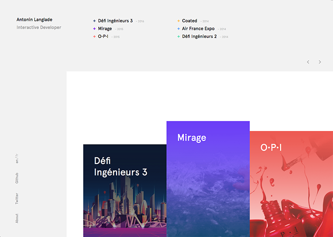Click orange plus icon beside Coated
The image size is (333, 237).
pyautogui.click(x=178, y=21)
